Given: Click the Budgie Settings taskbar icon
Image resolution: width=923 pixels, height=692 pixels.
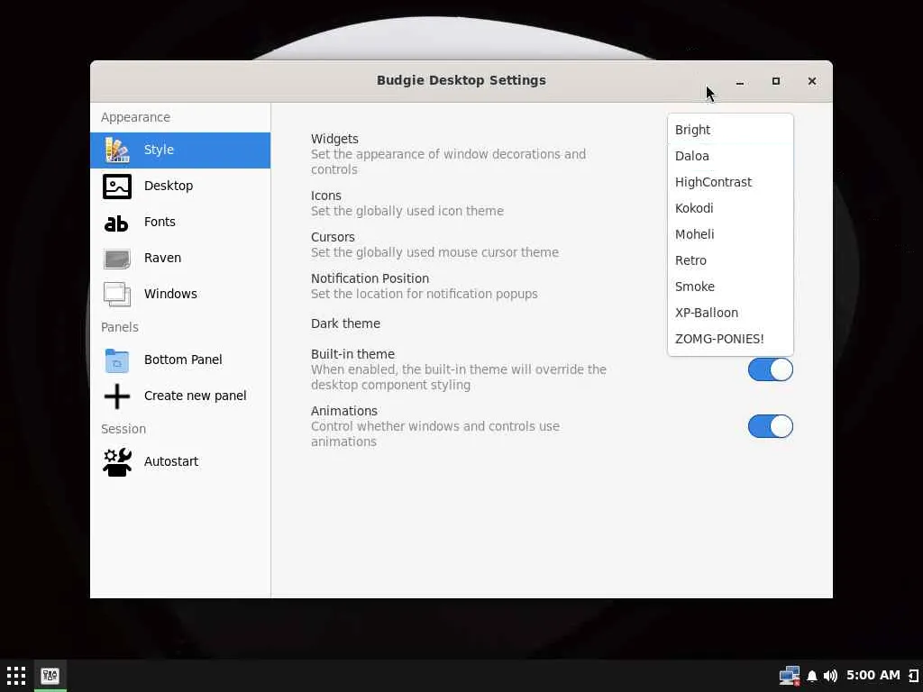Looking at the screenshot, I should 50,676.
